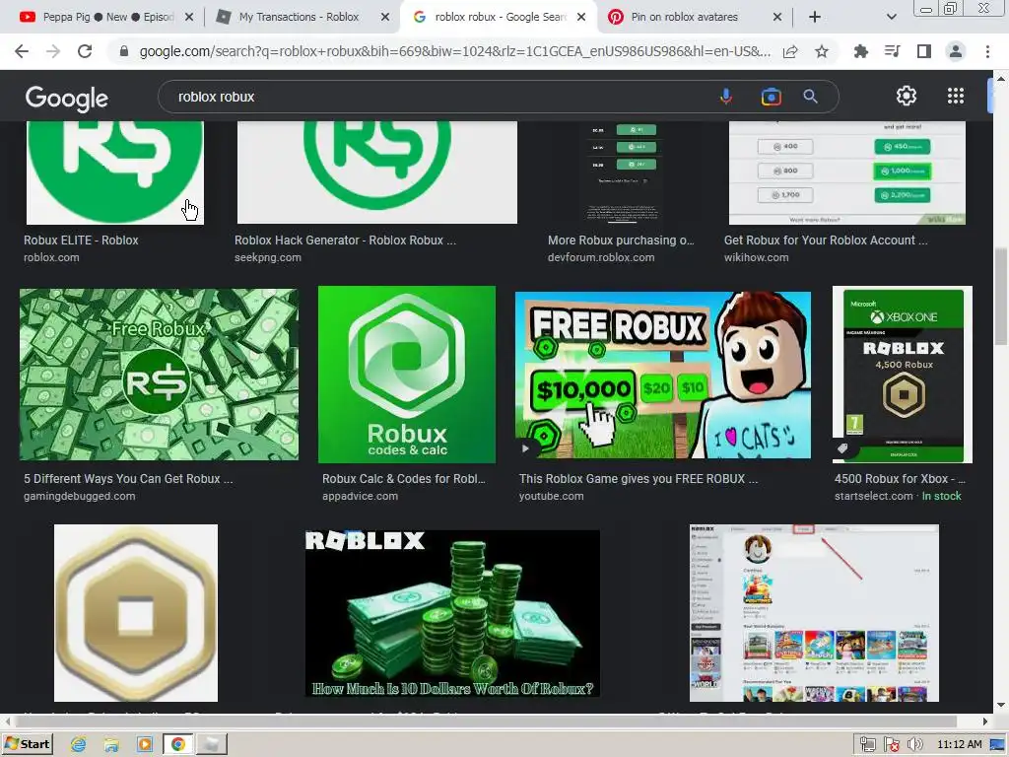The width and height of the screenshot is (1009, 757).
Task: Expand the tab search dropdown arrow
Action: click(x=891, y=17)
